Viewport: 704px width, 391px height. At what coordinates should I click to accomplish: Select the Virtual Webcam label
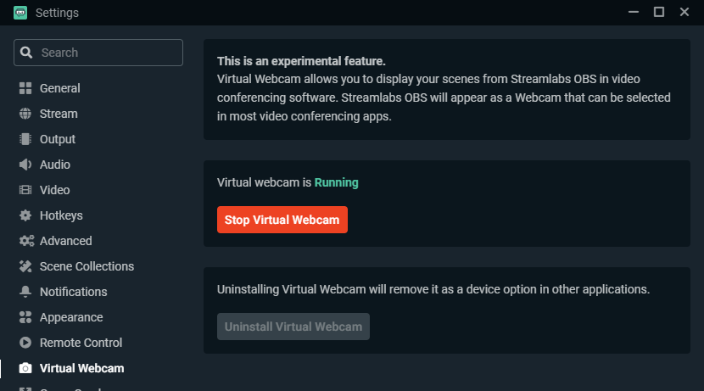point(81,369)
